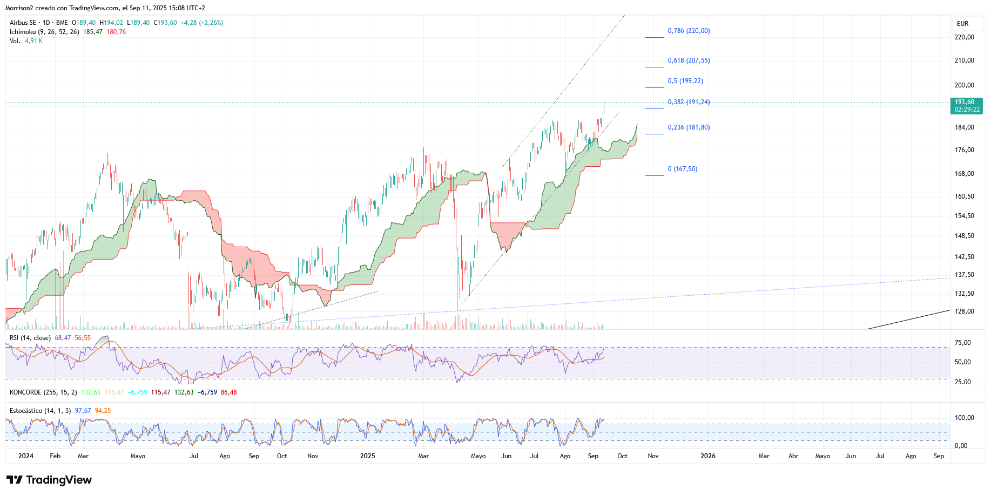991x496 pixels.
Task: Click the snapshot caption 'Morrison2 creado con TradingView.com'
Action: pos(62,8)
